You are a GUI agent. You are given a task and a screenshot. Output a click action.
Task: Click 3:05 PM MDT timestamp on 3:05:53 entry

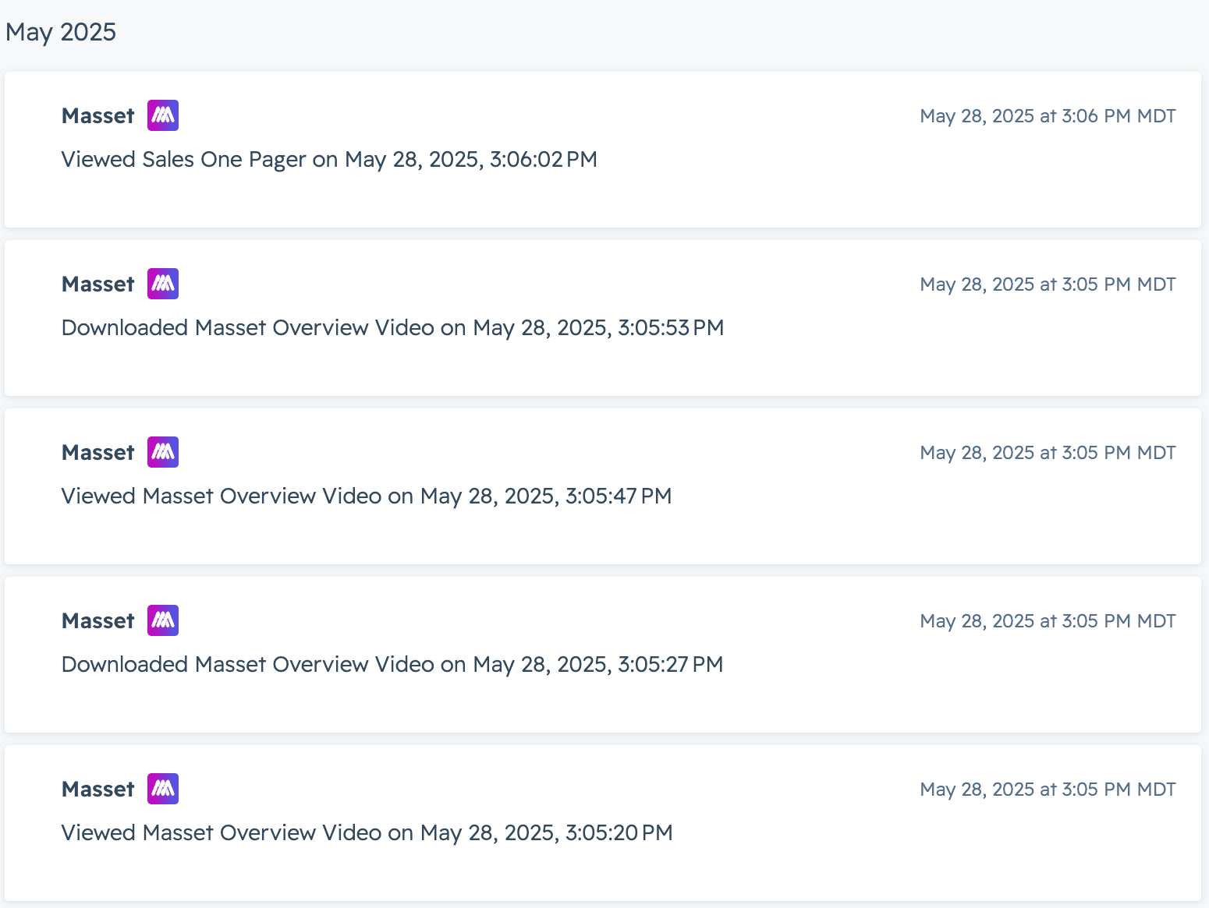(1048, 284)
